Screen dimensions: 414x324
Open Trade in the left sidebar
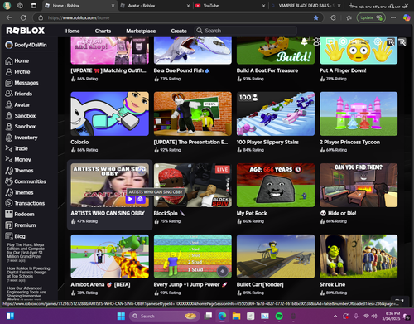click(17, 148)
